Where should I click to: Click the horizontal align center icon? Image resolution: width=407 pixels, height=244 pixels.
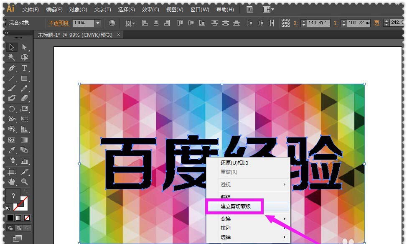[156, 23]
